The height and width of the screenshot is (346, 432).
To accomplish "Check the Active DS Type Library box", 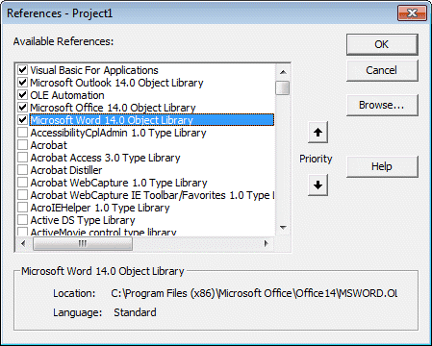I will point(22,220).
